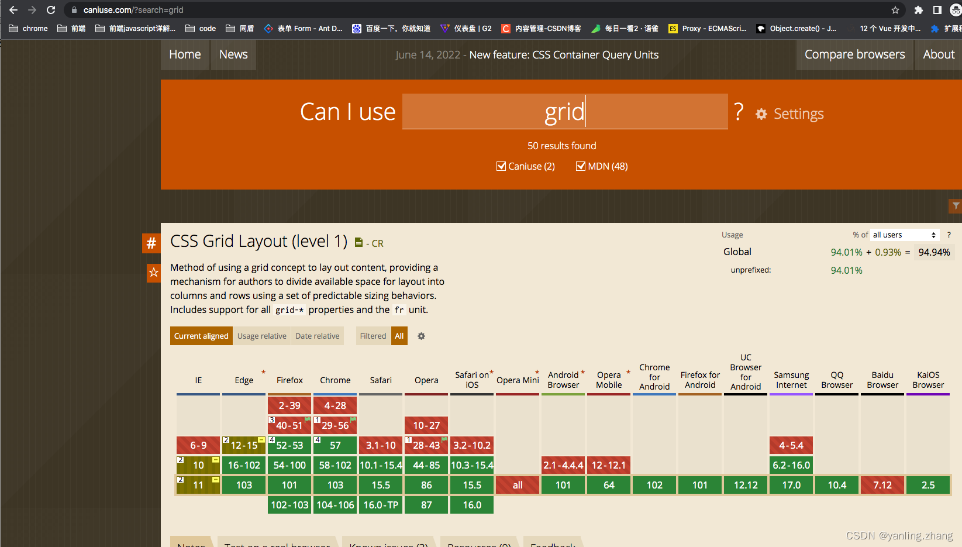This screenshot has width=962, height=547.
Task: Open CSS Grid Layout (level 1) title link
Action: point(258,241)
